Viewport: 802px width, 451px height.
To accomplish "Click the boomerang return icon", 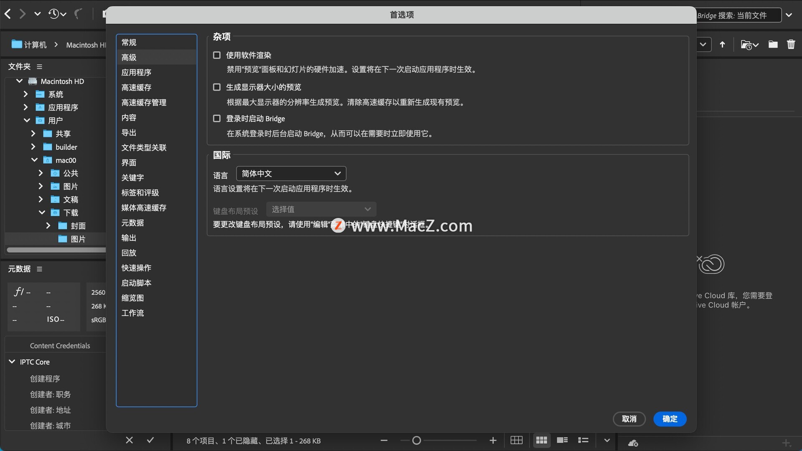I will (x=78, y=14).
